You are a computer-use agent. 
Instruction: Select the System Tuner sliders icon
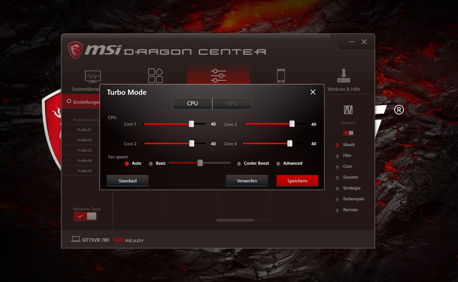point(218,76)
